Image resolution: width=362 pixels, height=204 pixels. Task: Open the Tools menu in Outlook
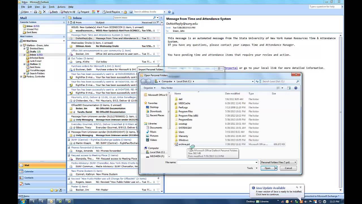coord(51,7)
